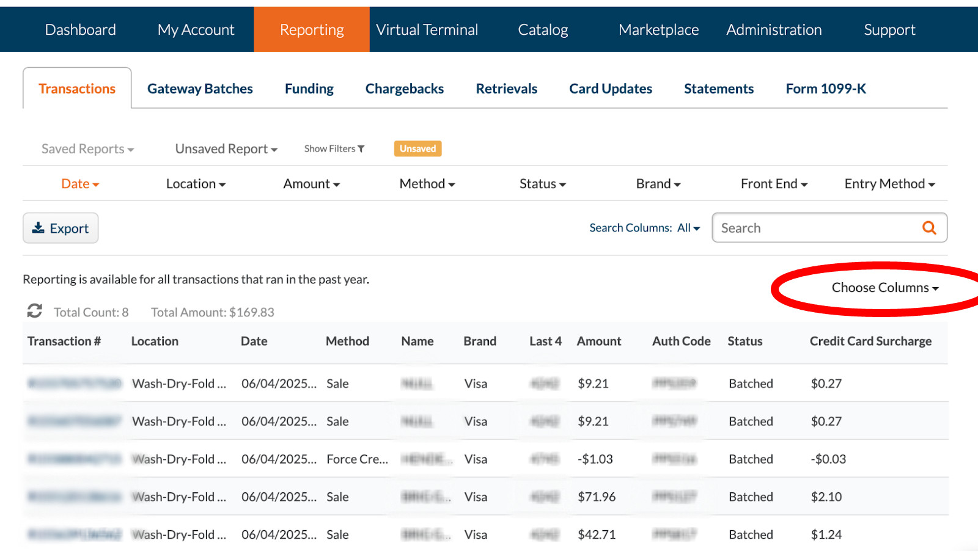Click the Export button
Screen dimensions: 978x551
[61, 228]
